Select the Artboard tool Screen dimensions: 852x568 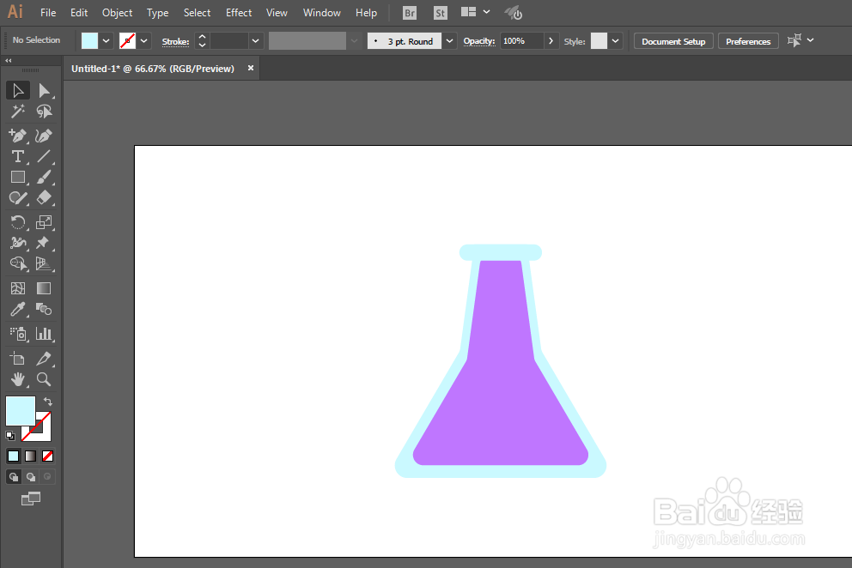[x=17, y=359]
